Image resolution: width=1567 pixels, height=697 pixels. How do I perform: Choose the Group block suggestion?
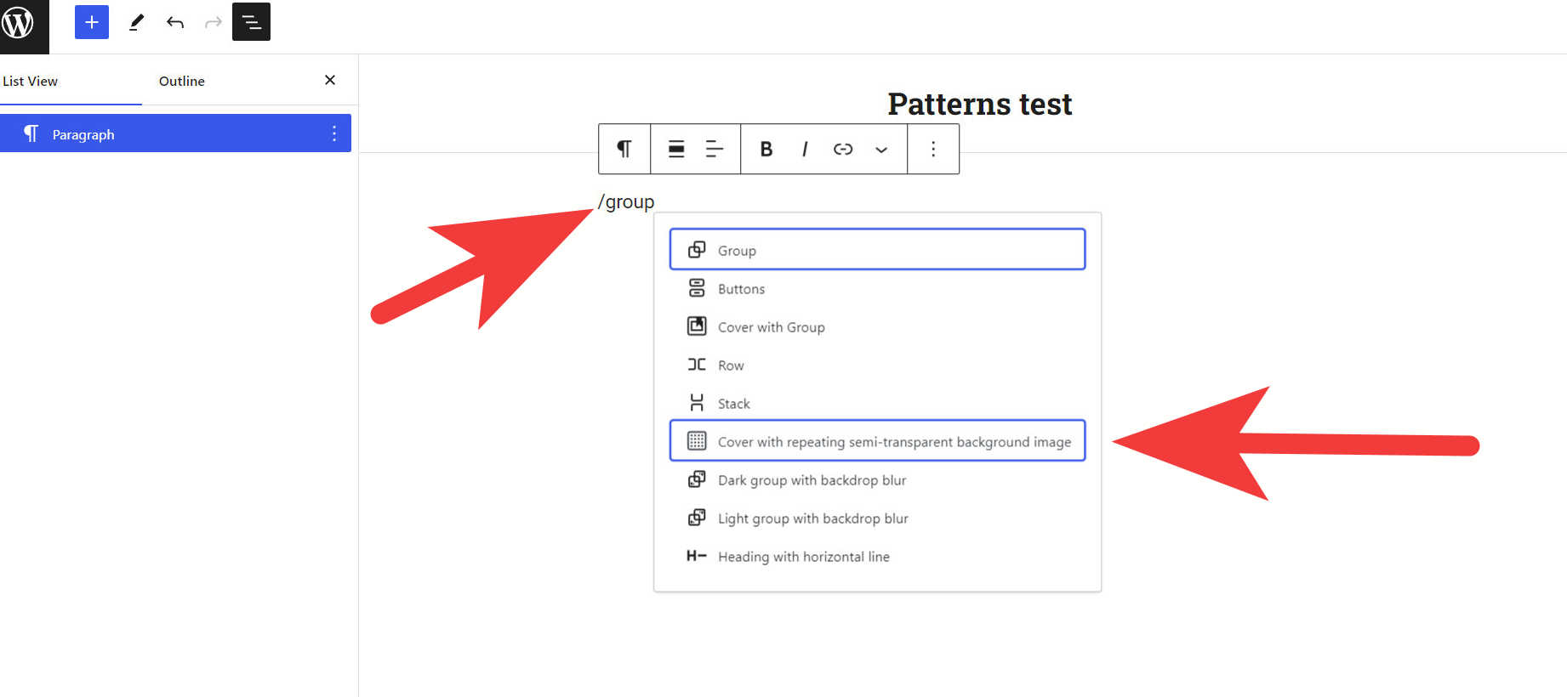click(x=877, y=250)
